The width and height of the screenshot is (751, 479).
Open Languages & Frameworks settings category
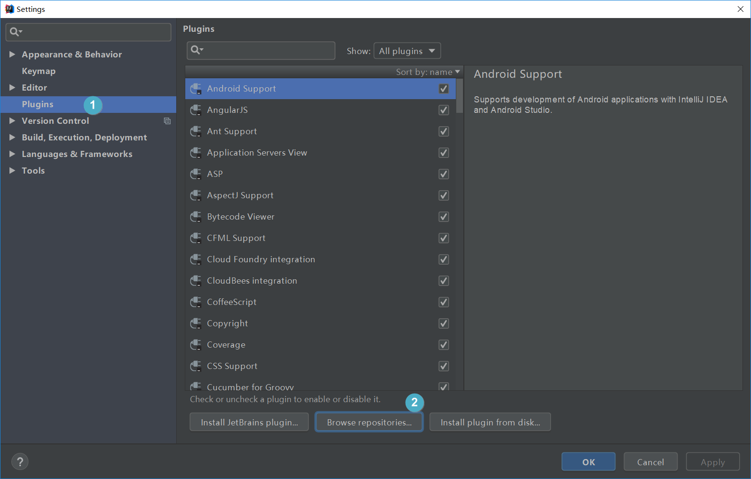click(77, 154)
